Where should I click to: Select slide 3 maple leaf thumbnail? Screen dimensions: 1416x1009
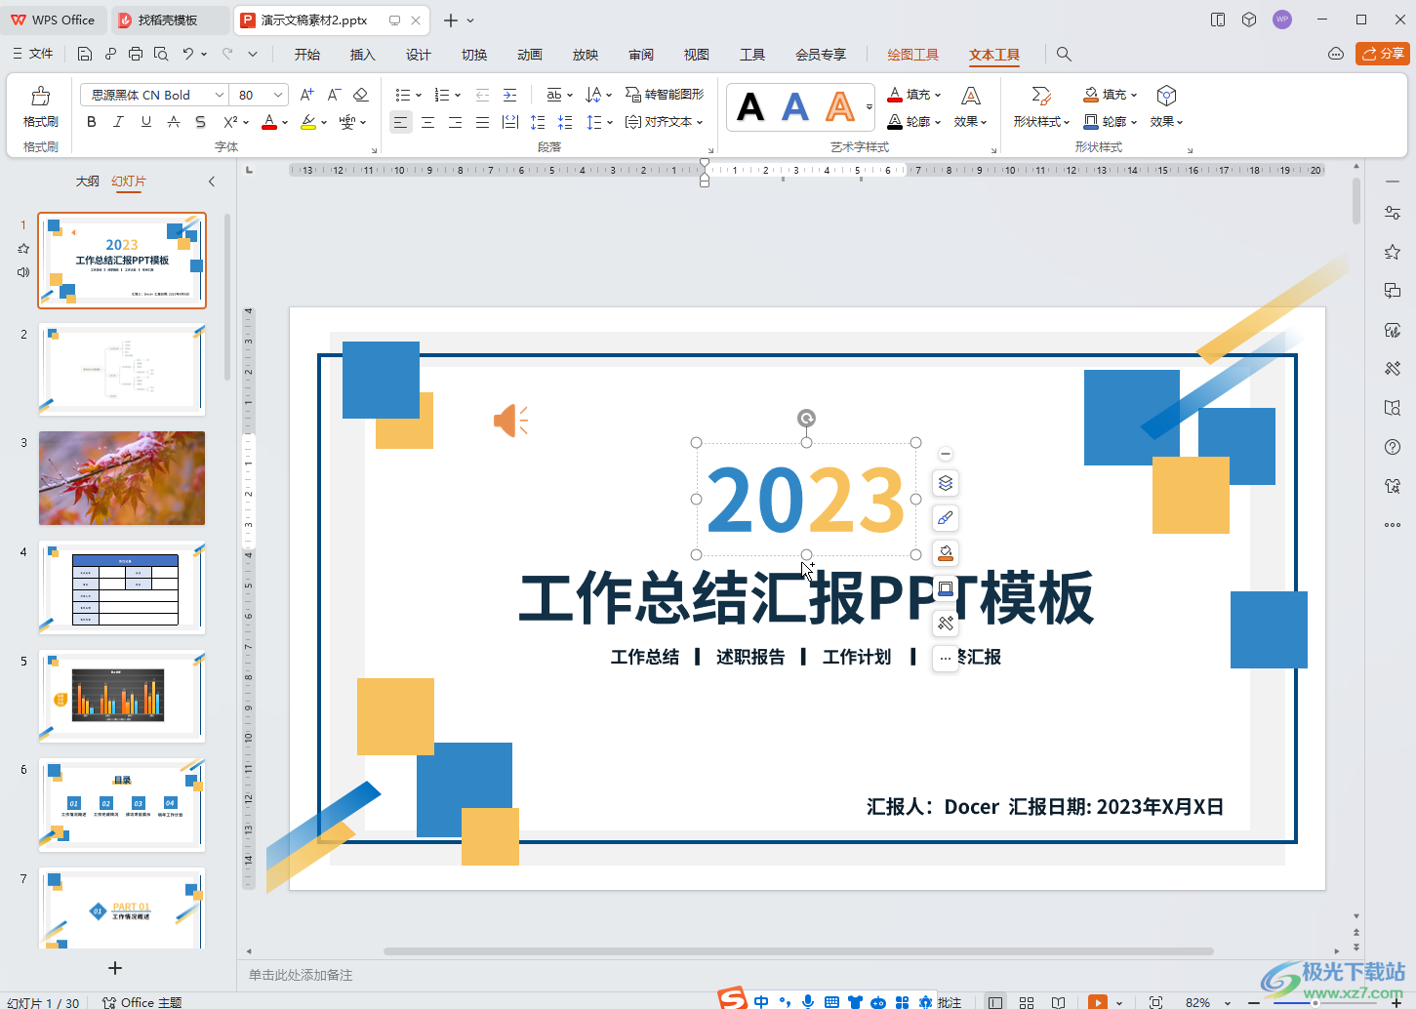click(122, 478)
